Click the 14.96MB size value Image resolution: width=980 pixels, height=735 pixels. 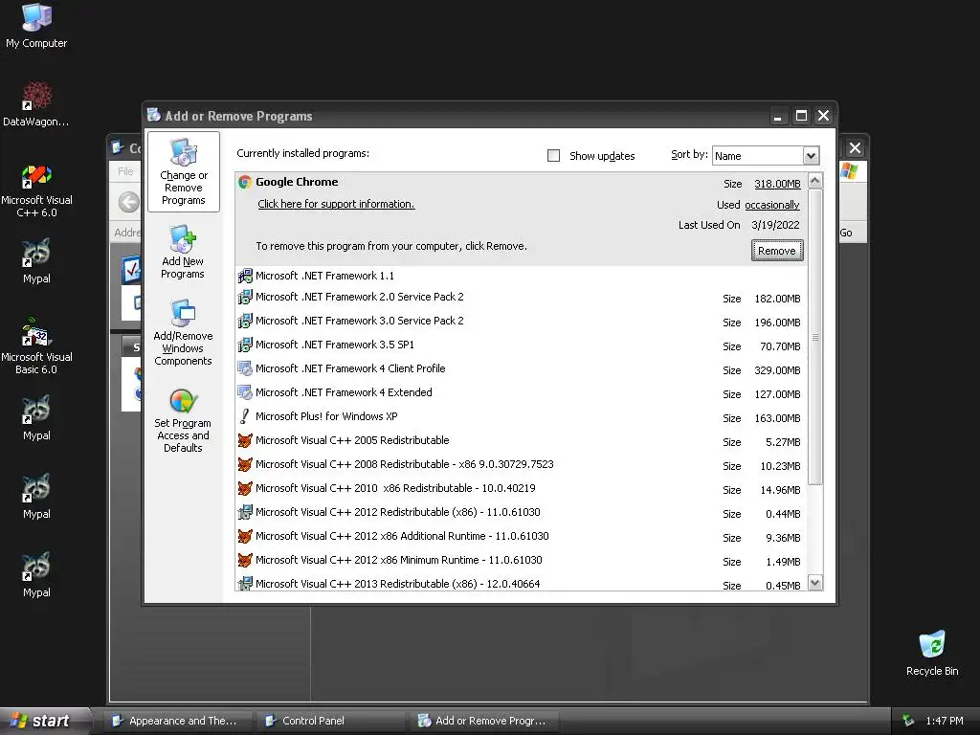click(780, 490)
